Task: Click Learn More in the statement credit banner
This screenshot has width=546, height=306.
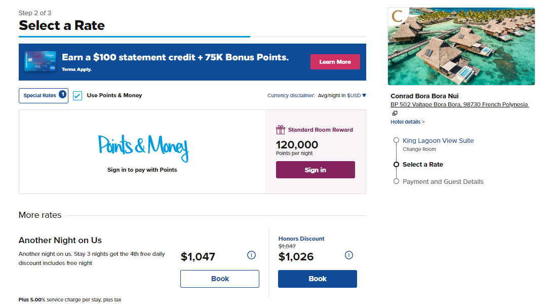Action: [x=335, y=61]
